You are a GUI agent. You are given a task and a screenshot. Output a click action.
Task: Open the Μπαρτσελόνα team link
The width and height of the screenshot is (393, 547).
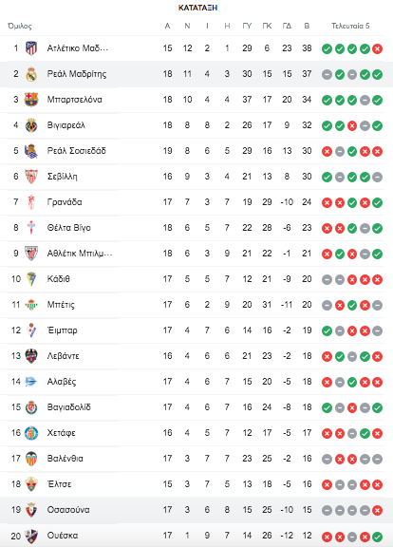point(75,100)
